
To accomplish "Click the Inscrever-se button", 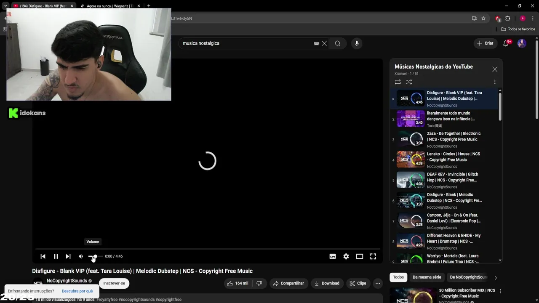I will point(114,283).
